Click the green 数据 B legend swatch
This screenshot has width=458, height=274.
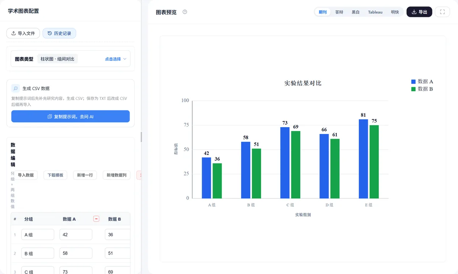[x=413, y=89]
